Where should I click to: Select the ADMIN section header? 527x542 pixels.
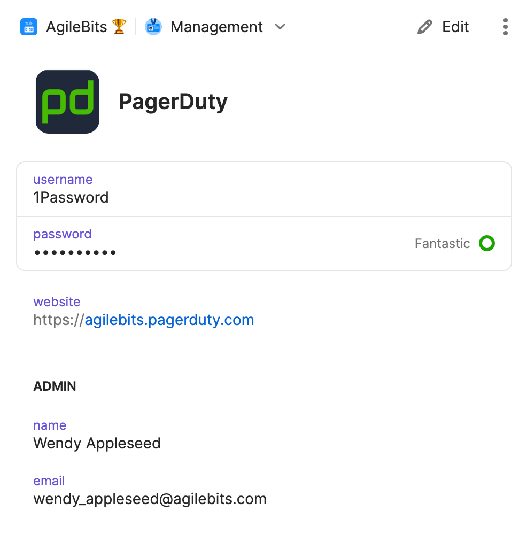click(x=55, y=386)
